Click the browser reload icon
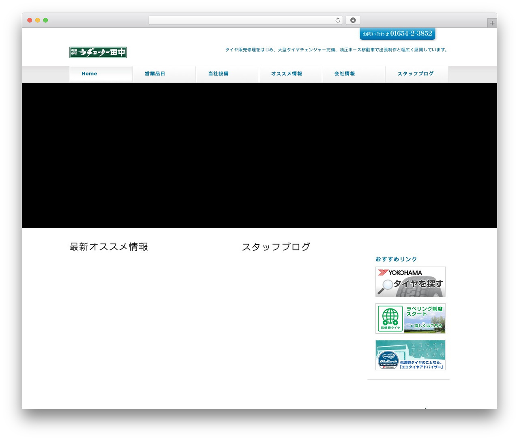 (337, 20)
